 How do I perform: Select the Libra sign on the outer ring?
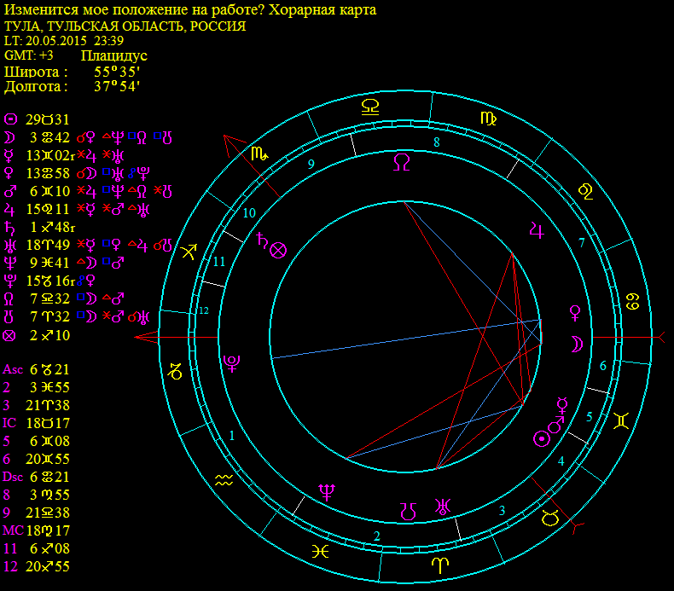pyautogui.click(x=370, y=107)
